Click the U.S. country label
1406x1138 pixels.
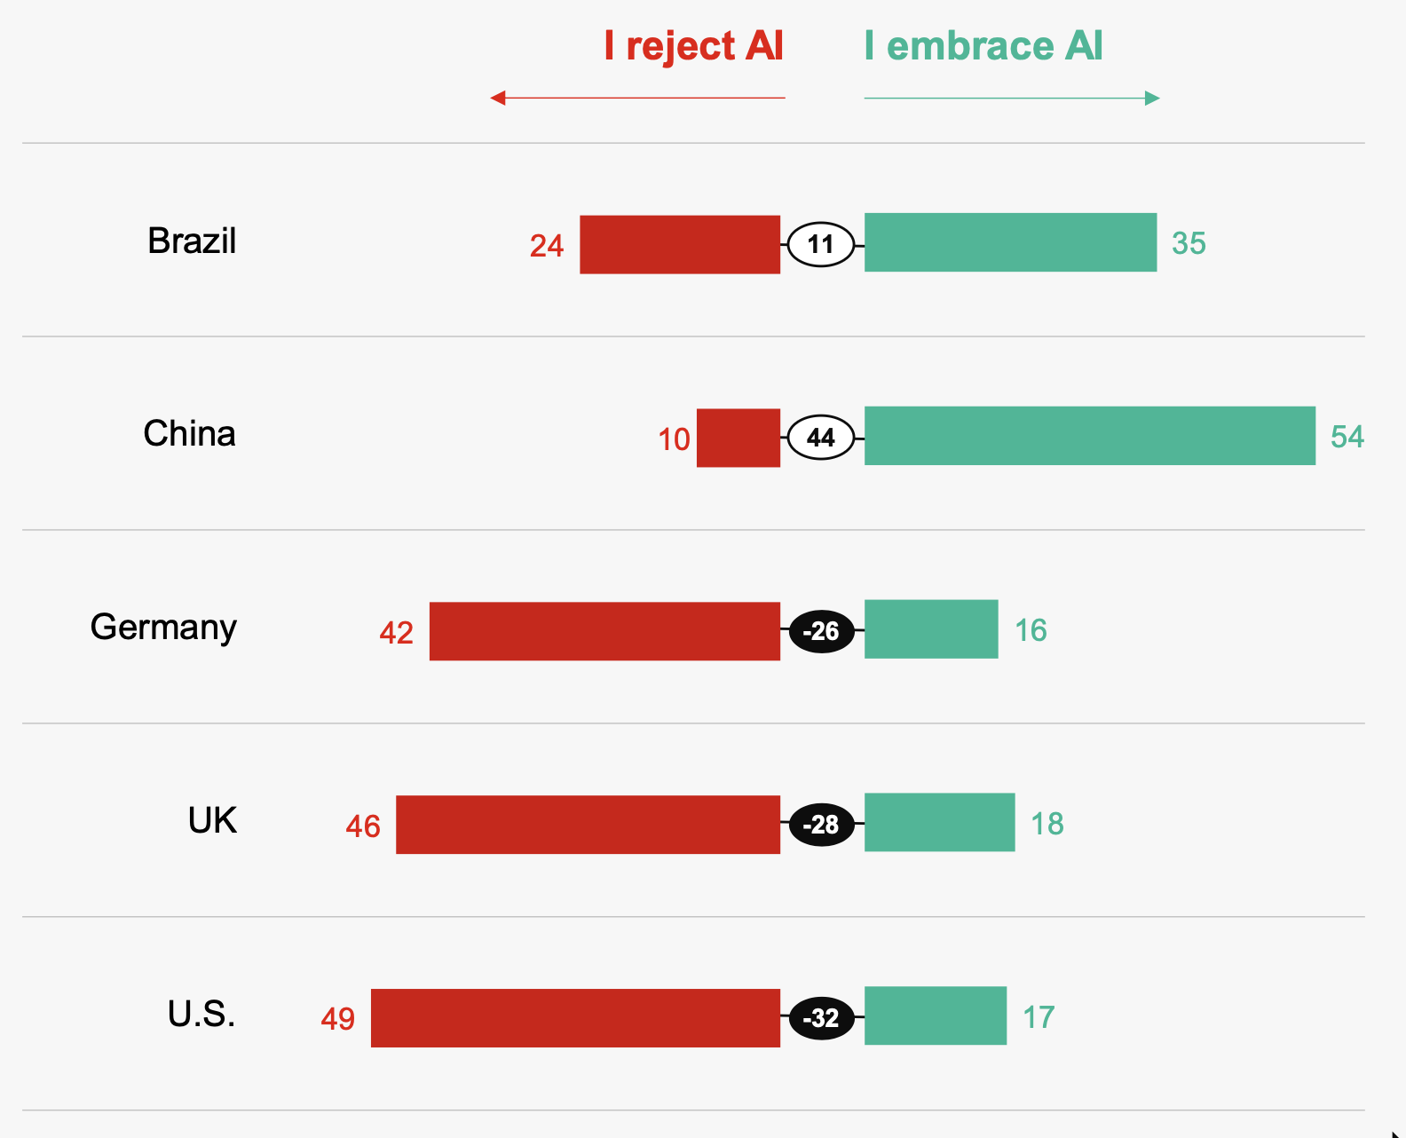201,1014
